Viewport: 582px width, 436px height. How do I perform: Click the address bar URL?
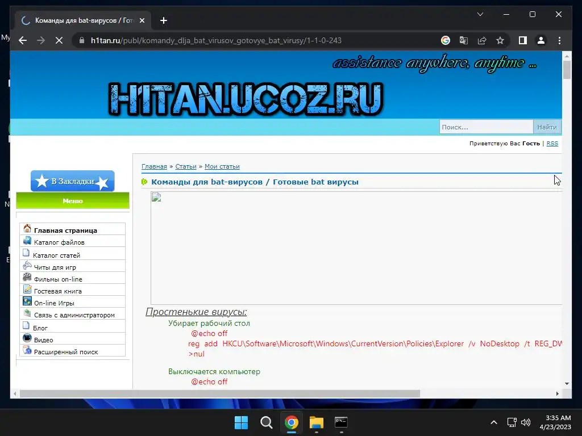tap(216, 40)
